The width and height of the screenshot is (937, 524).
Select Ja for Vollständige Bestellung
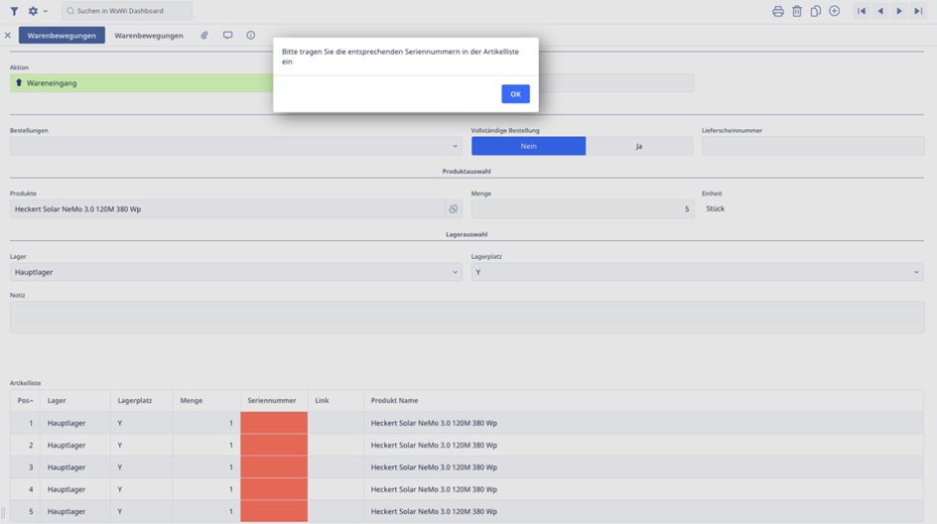coord(638,146)
